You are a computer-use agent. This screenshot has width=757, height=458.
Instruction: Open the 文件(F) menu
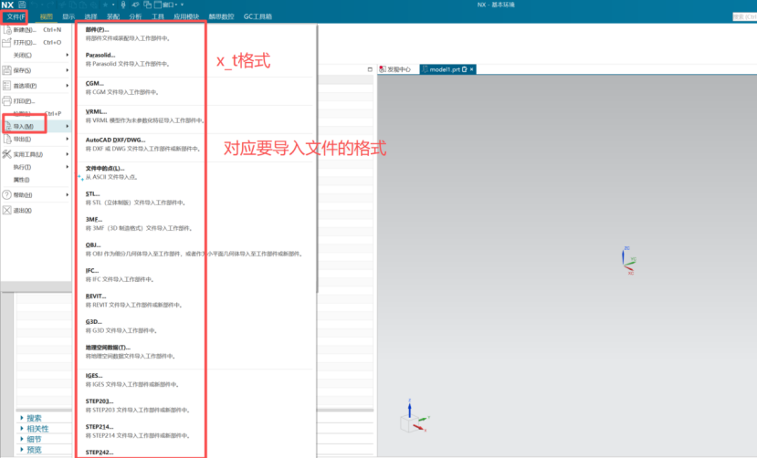click(x=16, y=16)
